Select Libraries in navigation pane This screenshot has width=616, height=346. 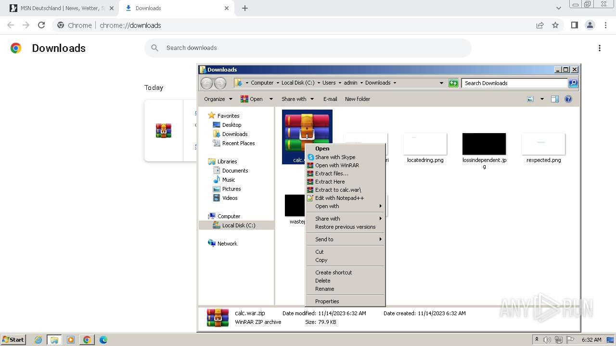click(227, 161)
